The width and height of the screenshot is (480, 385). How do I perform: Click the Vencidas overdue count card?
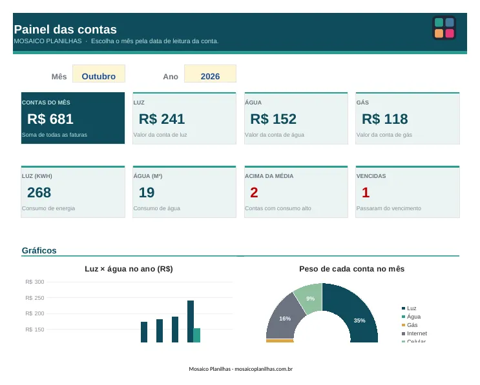pos(408,192)
